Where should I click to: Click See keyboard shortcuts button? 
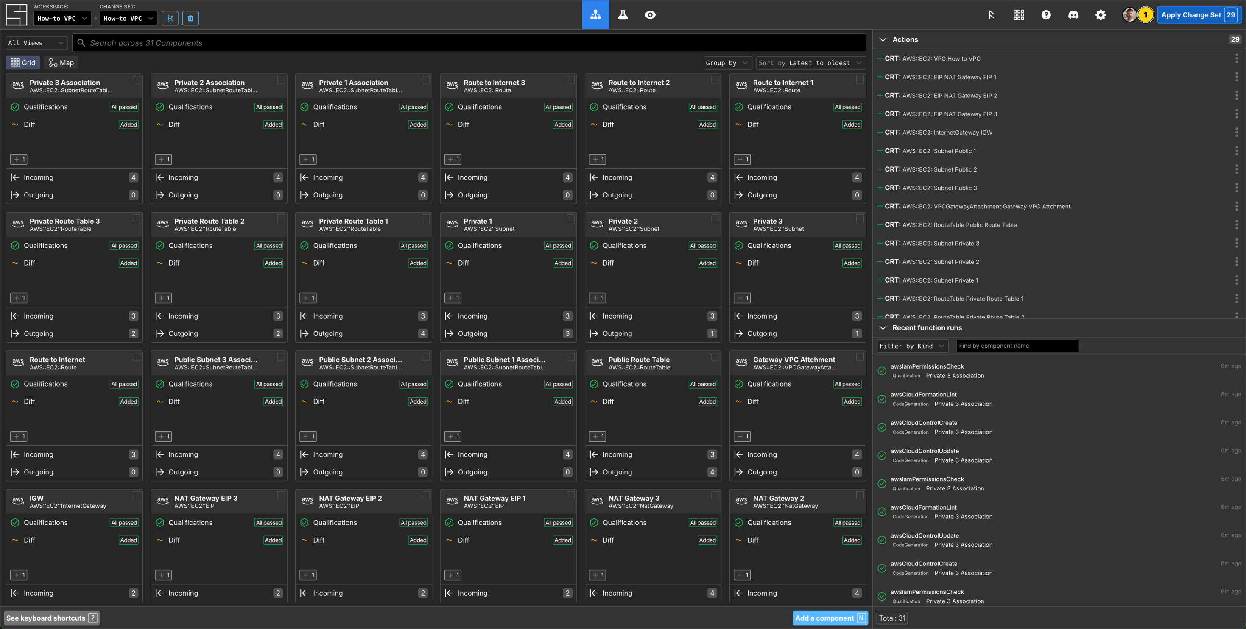click(x=52, y=618)
